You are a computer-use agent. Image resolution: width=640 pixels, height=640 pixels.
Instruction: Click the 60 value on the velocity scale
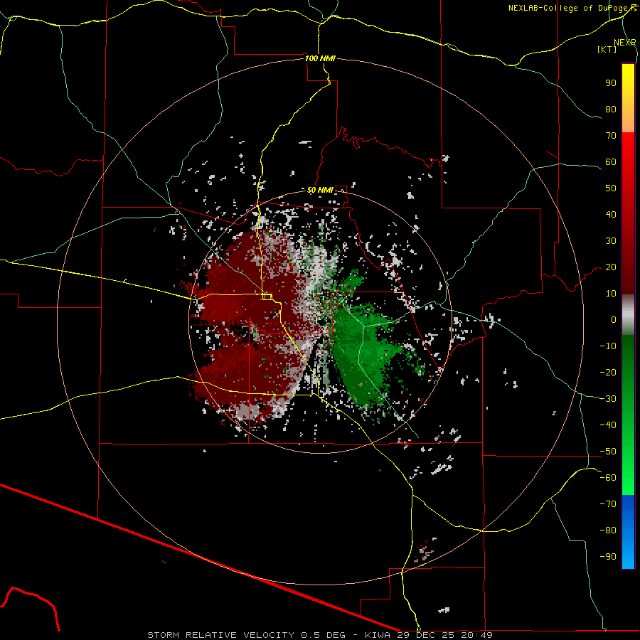tap(611, 162)
